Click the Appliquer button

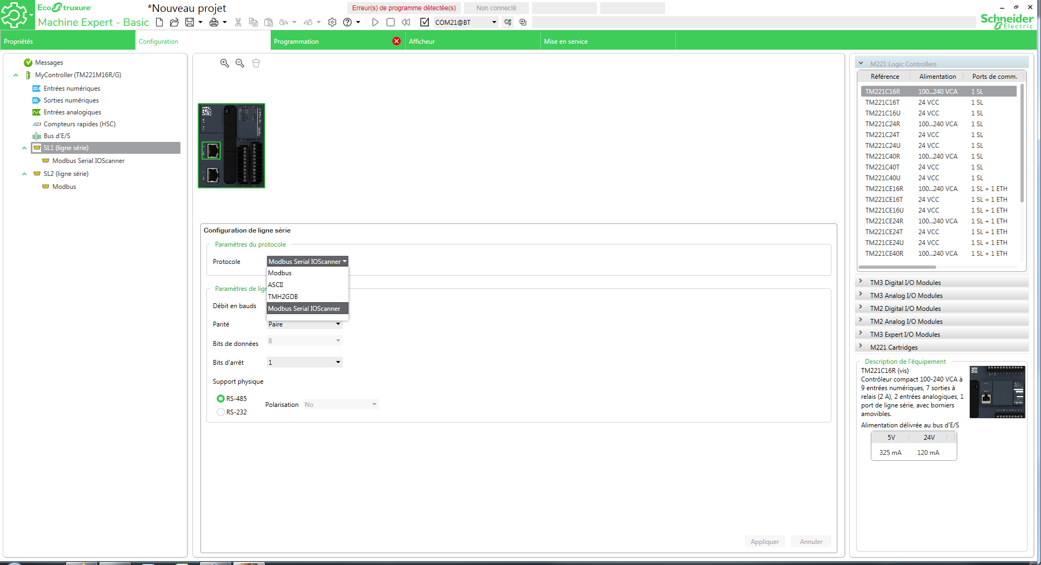click(x=765, y=542)
